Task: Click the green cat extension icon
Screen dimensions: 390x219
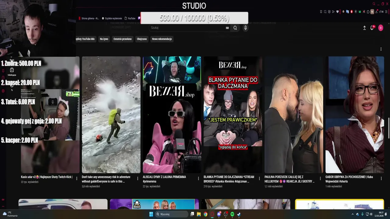Action: (x=360, y=12)
